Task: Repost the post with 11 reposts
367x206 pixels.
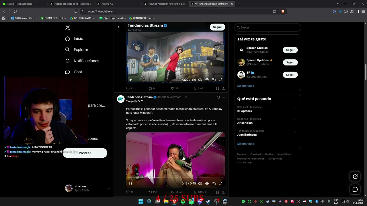Action: coord(152,88)
